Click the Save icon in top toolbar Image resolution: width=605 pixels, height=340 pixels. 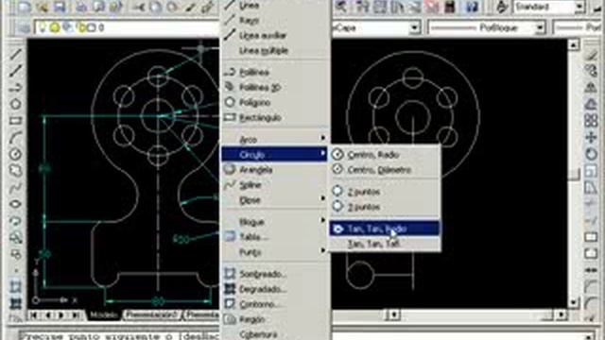click(x=60, y=7)
